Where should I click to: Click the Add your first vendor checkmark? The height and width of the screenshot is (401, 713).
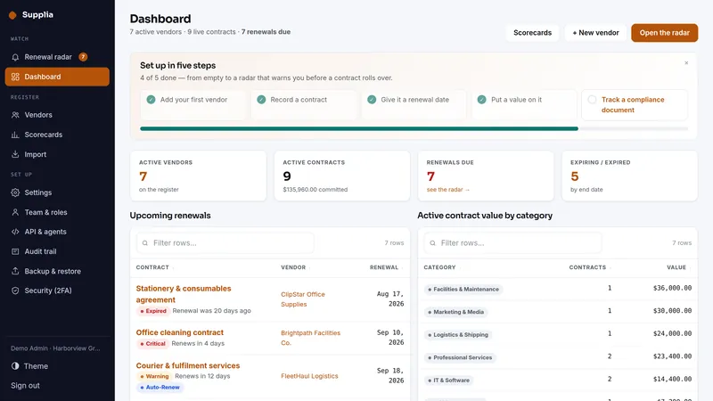151,100
